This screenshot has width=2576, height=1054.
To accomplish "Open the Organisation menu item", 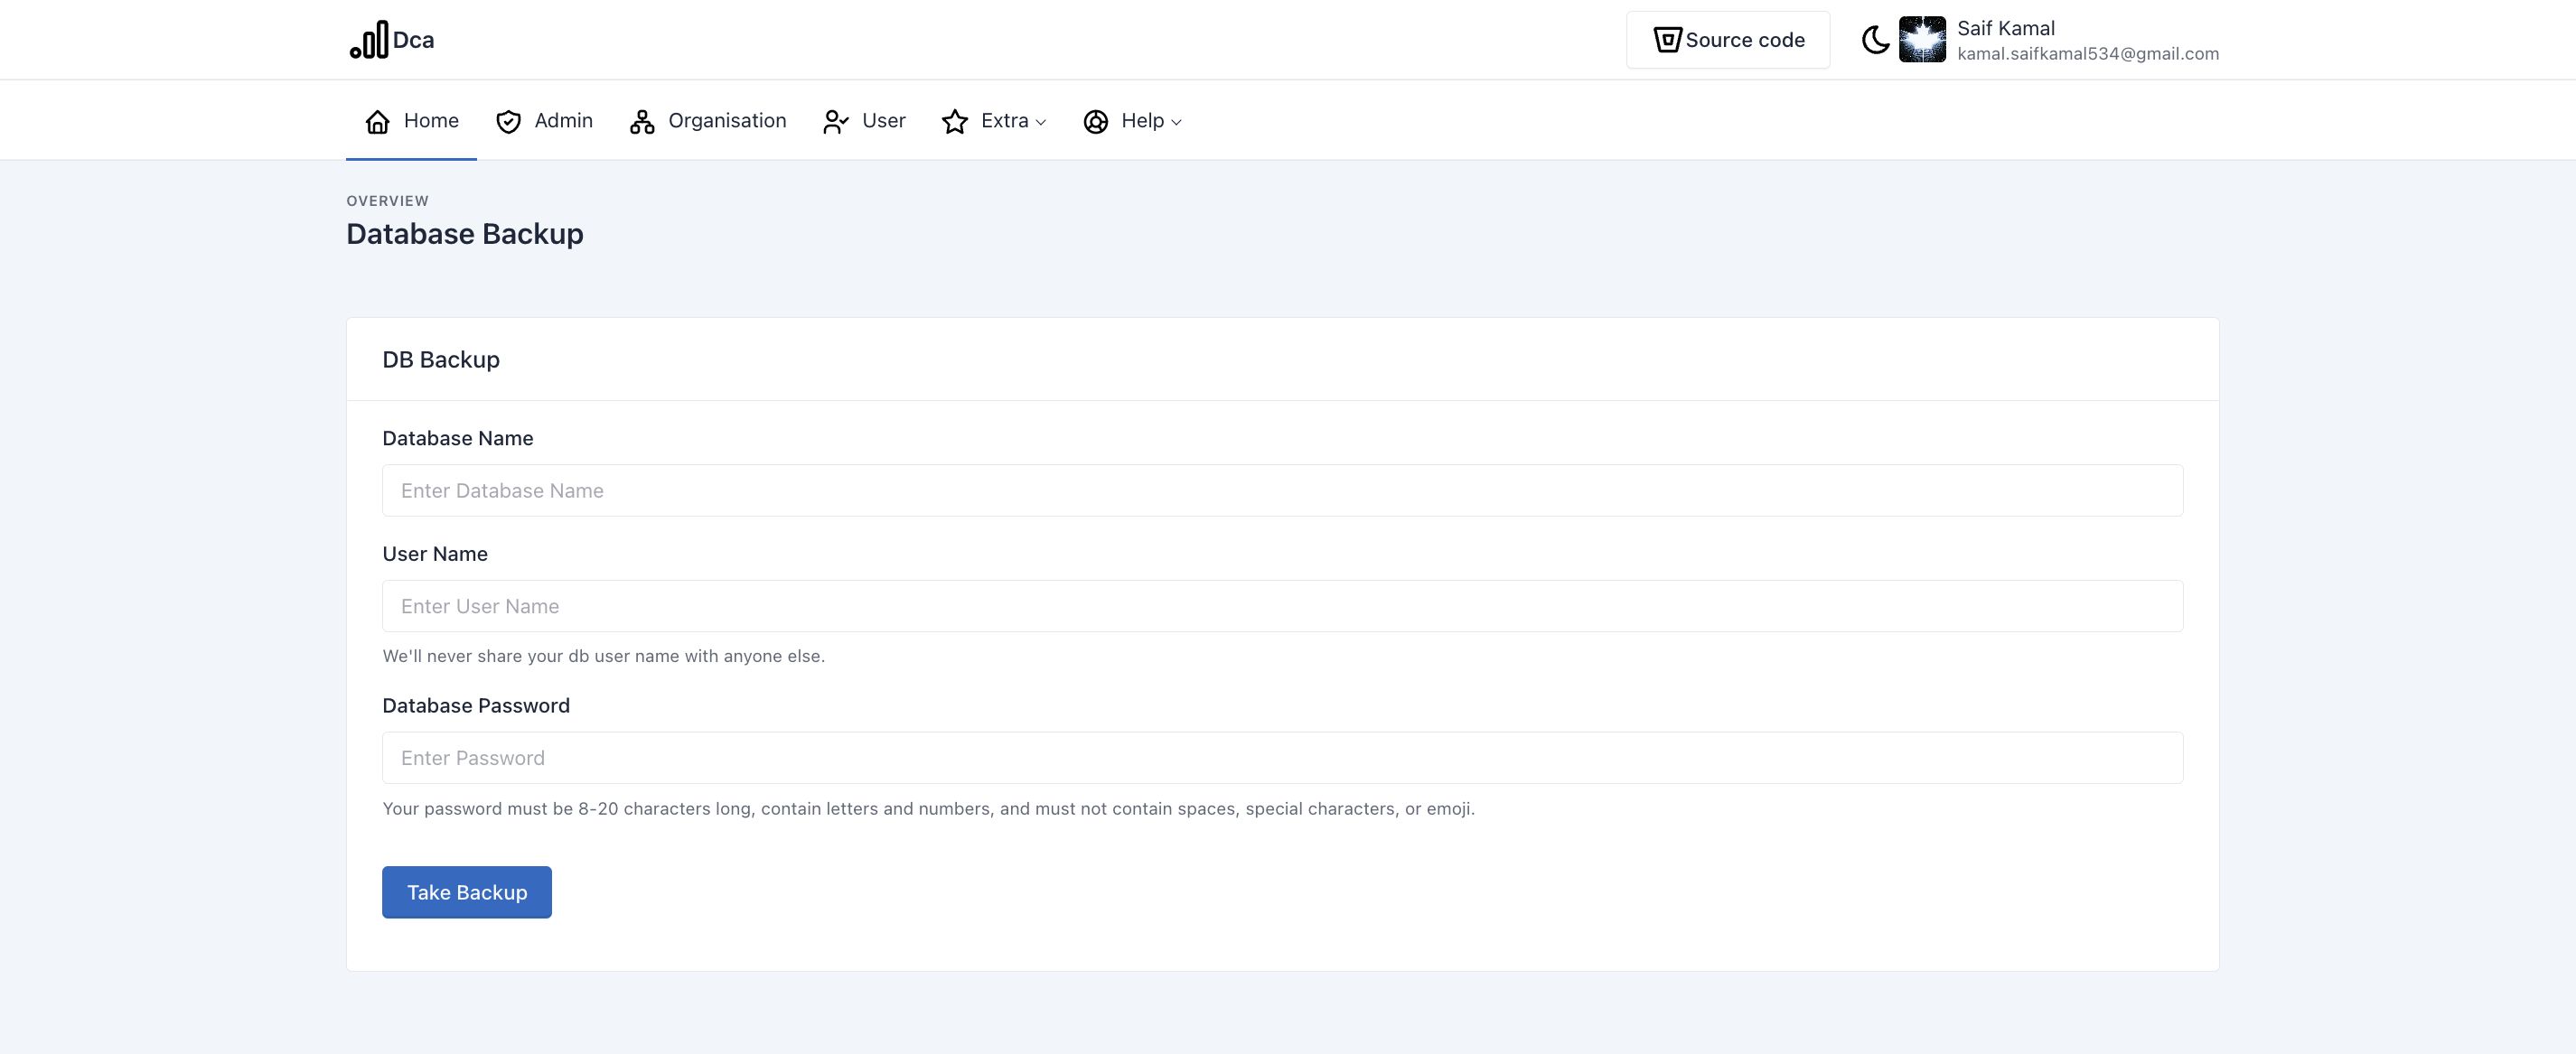I will tap(708, 121).
